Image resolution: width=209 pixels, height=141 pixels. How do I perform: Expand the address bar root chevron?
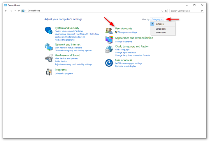pyautogui.click(x=26, y=11)
